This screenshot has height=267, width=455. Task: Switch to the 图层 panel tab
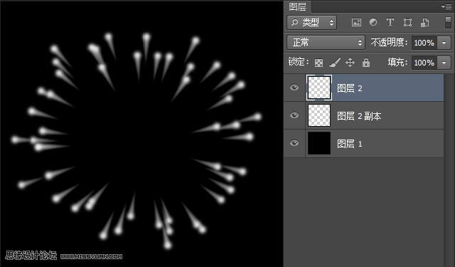click(x=297, y=6)
